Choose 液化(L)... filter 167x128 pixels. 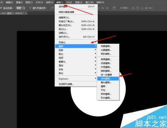click(76, 29)
